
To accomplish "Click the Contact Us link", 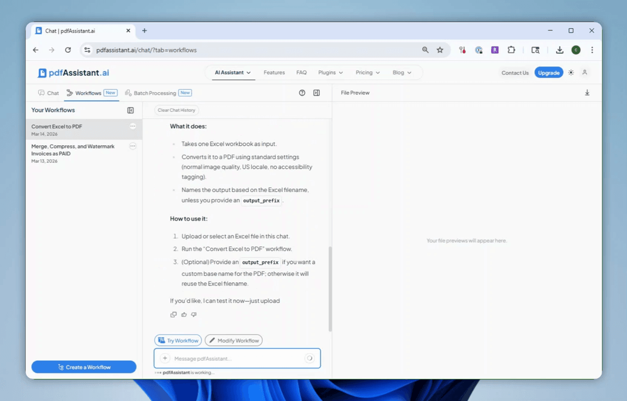I will tap(515, 73).
